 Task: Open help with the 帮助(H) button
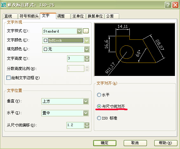pos(166,143)
